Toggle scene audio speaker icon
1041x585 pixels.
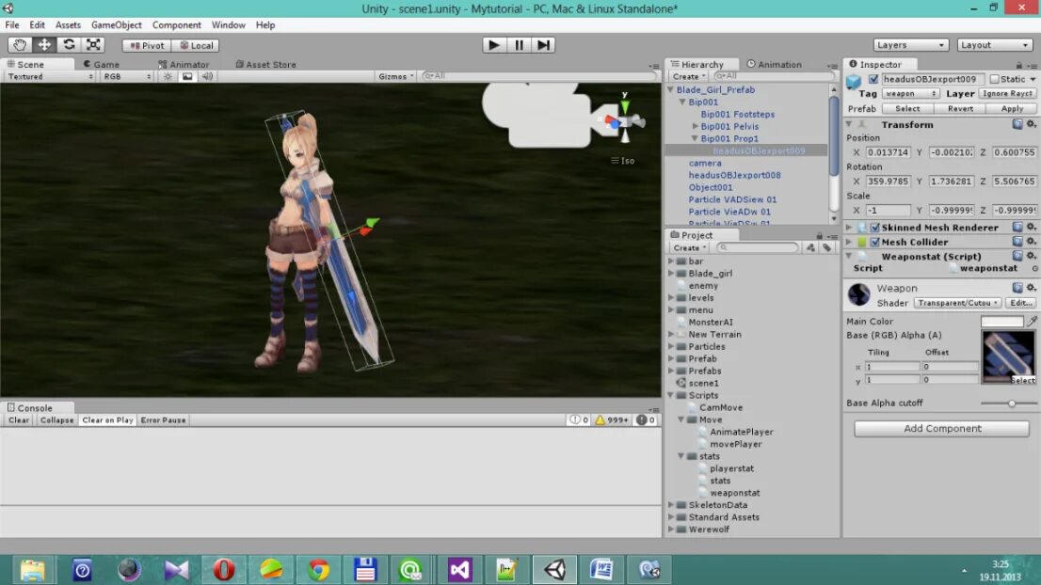[x=207, y=76]
